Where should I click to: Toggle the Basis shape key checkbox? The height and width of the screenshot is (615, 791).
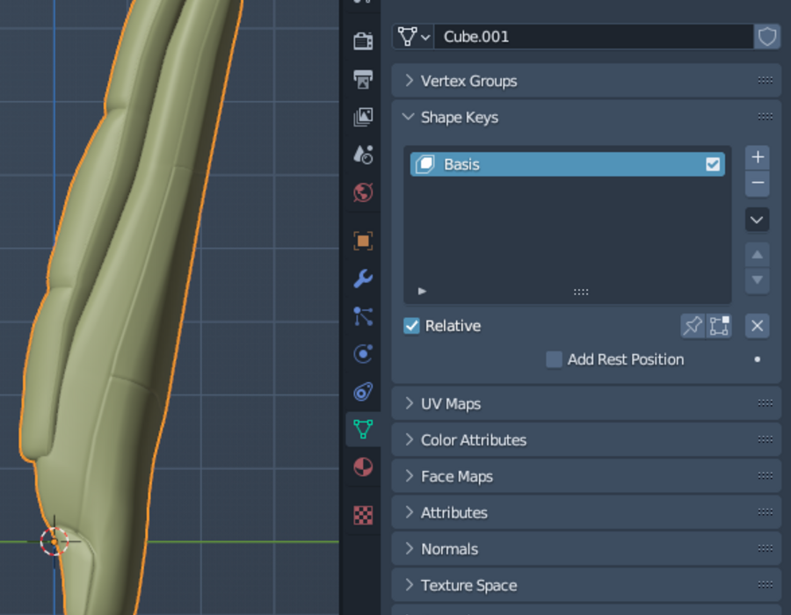click(x=713, y=164)
